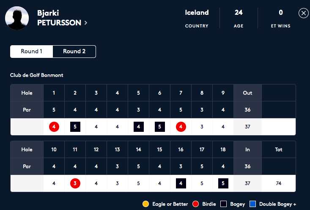
Task: Open Bjarki Petursson's profile photo
Action: [17, 18]
